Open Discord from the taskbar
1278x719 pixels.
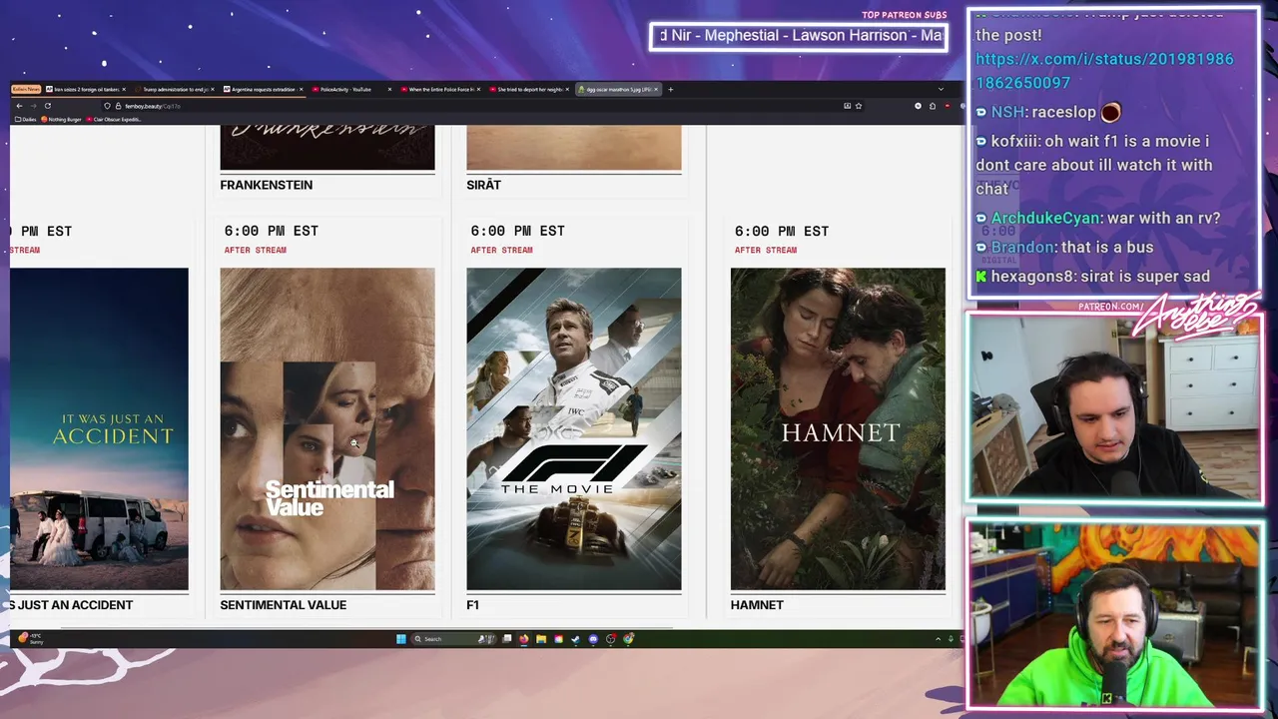[x=593, y=639]
